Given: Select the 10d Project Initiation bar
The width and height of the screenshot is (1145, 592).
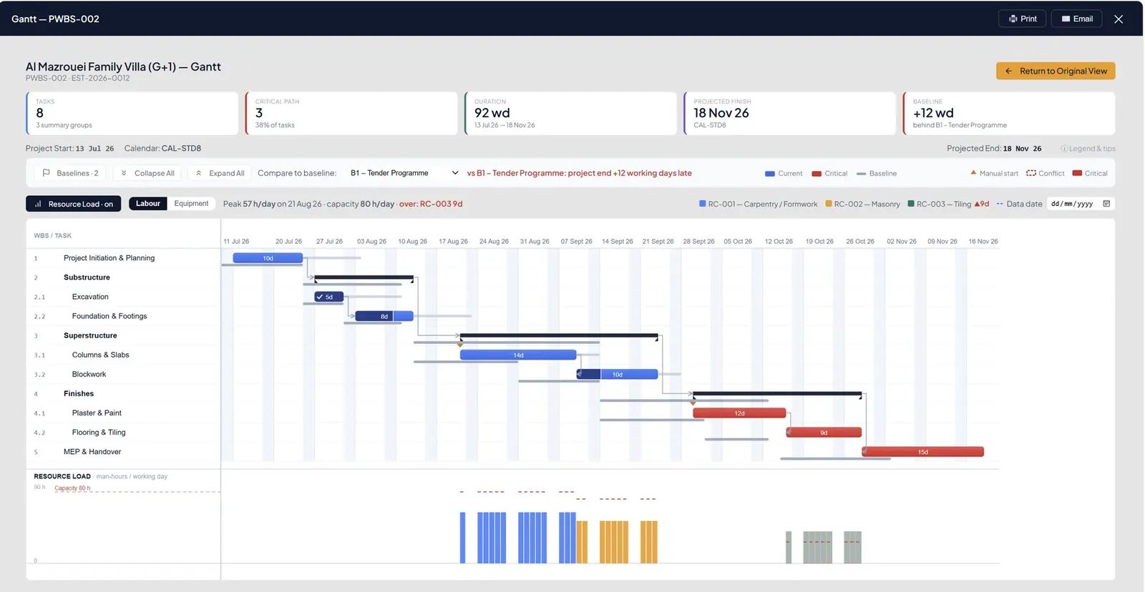Looking at the screenshot, I should coord(268,258).
